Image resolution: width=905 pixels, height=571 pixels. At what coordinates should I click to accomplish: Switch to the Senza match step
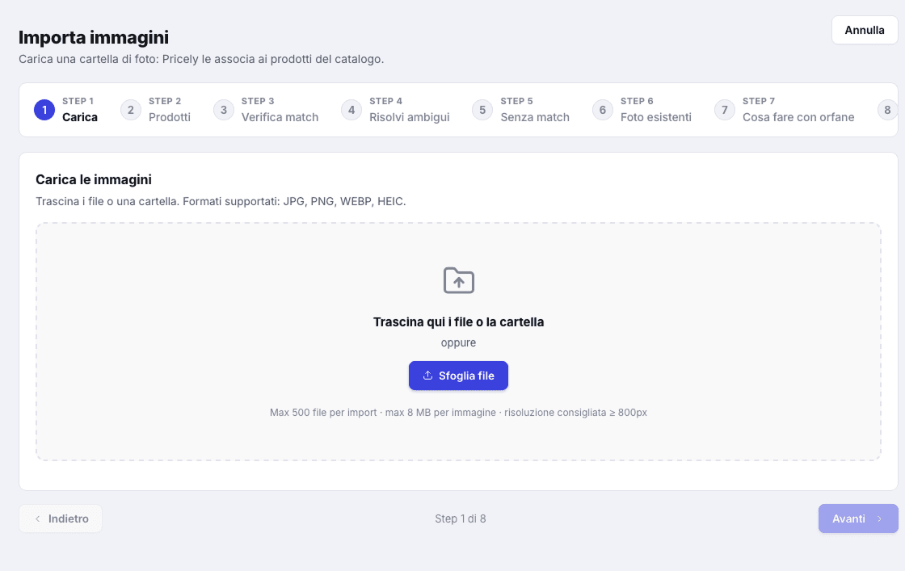tap(520, 110)
